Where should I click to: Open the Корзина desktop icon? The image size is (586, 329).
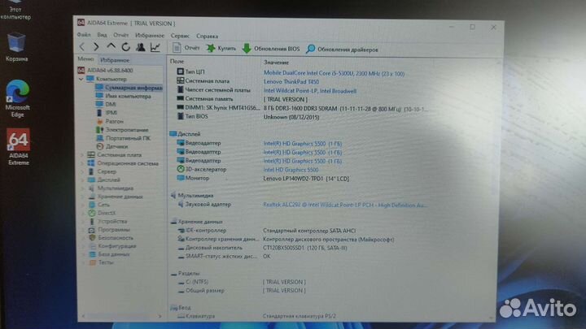(16, 47)
